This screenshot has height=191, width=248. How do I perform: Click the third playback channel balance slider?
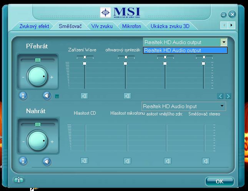[165, 57]
